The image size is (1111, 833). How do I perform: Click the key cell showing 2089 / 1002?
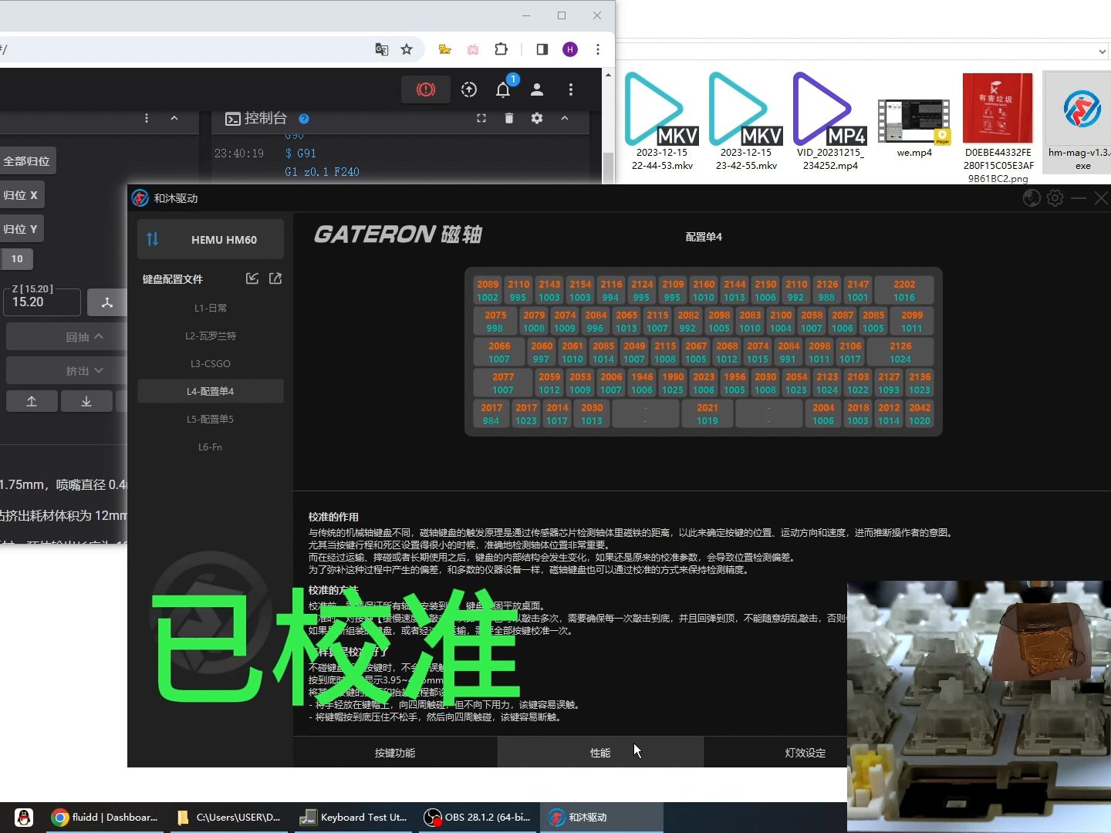(x=488, y=290)
